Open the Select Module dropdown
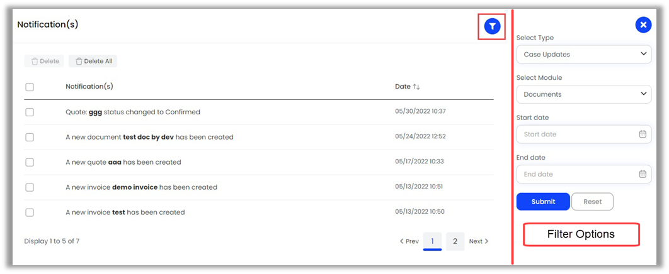The width and height of the screenshot is (669, 274). (583, 94)
